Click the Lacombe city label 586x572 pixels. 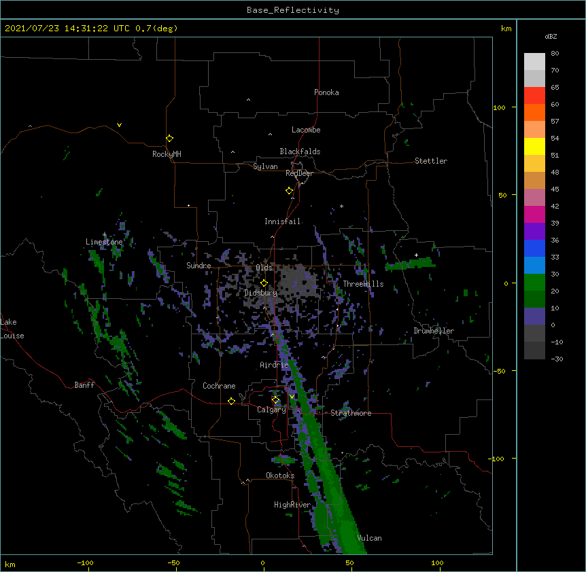pos(306,130)
